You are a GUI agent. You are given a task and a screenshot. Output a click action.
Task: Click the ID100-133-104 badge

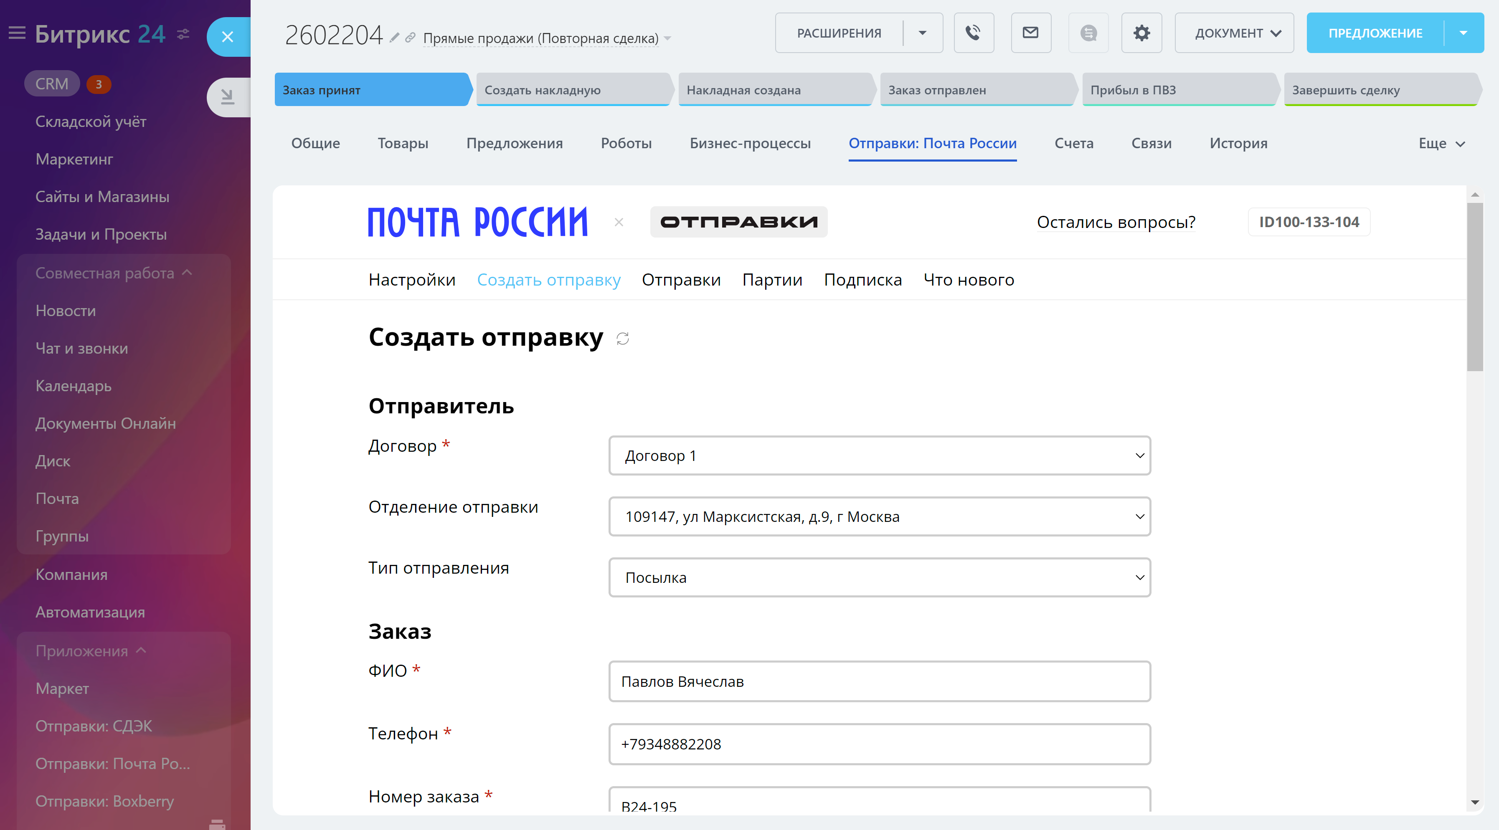(1309, 222)
